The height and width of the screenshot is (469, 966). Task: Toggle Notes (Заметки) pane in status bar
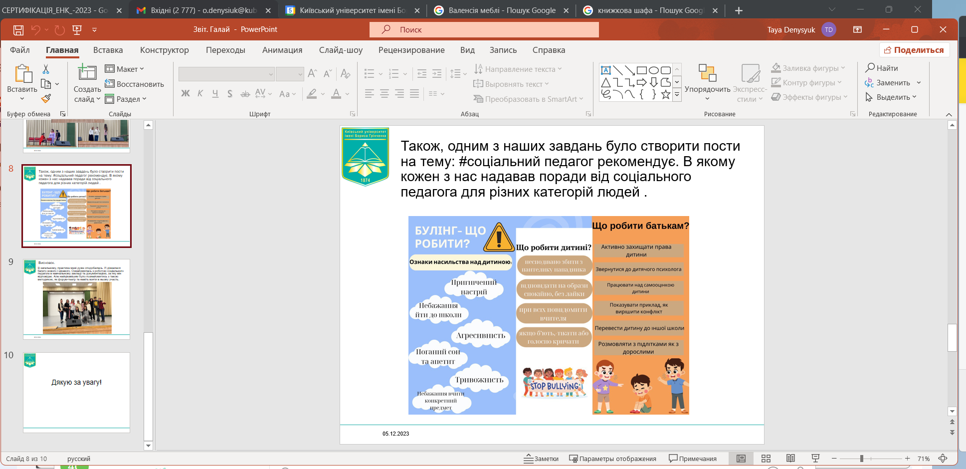click(x=541, y=459)
